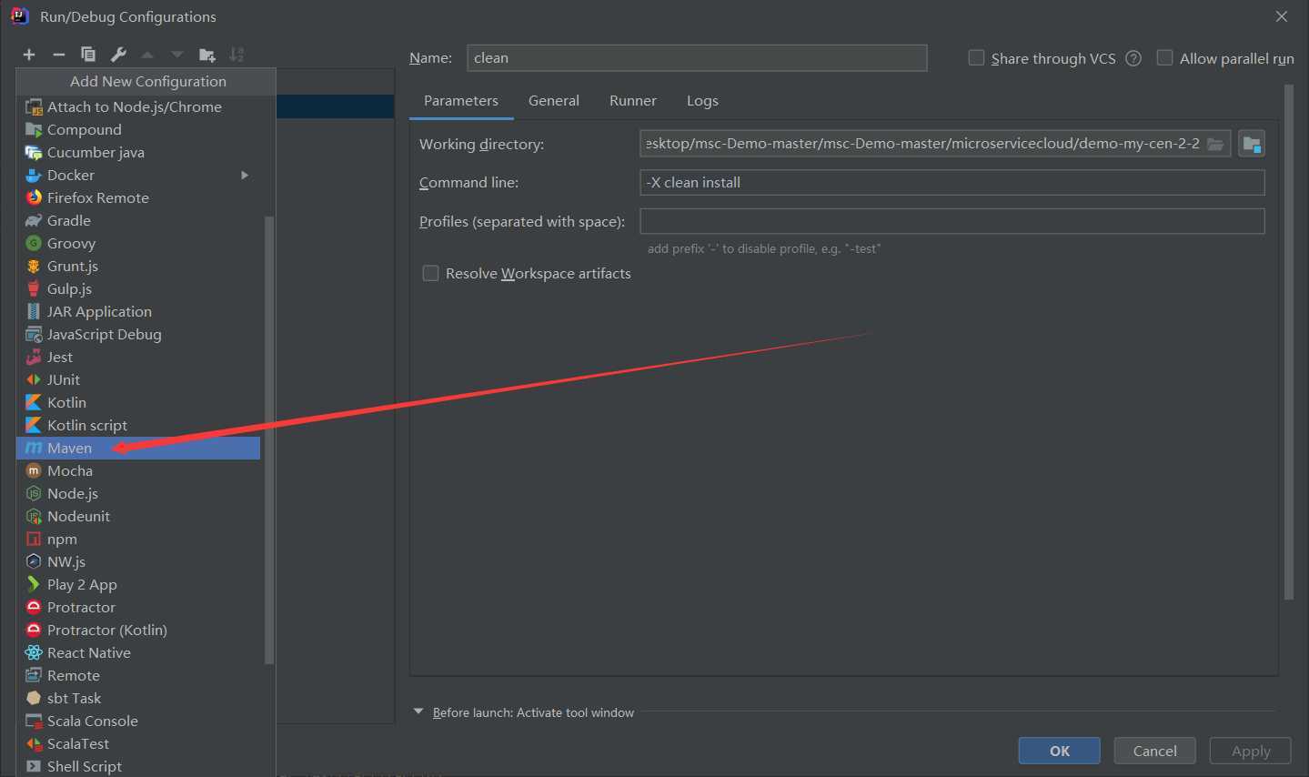Click the Cancel button
1309x777 pixels.
tap(1155, 751)
